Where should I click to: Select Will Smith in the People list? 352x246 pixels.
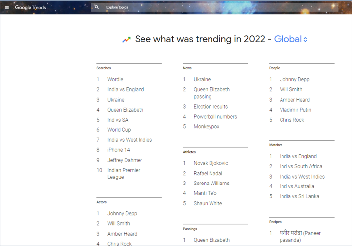coord(291,89)
